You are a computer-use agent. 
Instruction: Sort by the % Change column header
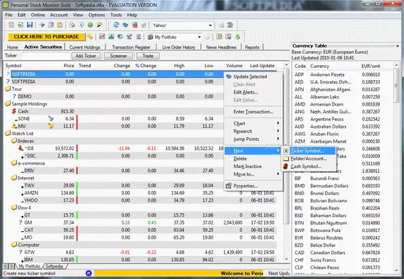(x=145, y=66)
